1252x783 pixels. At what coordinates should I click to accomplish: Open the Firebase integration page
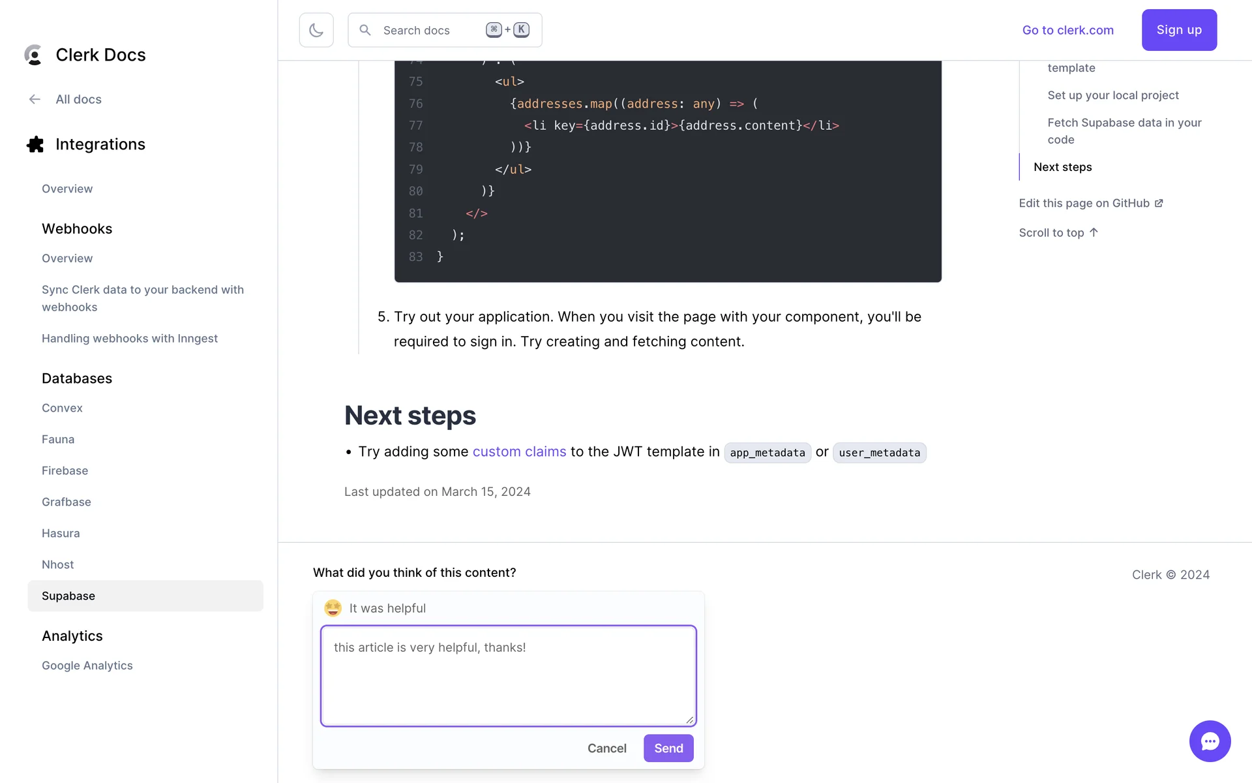[65, 470]
